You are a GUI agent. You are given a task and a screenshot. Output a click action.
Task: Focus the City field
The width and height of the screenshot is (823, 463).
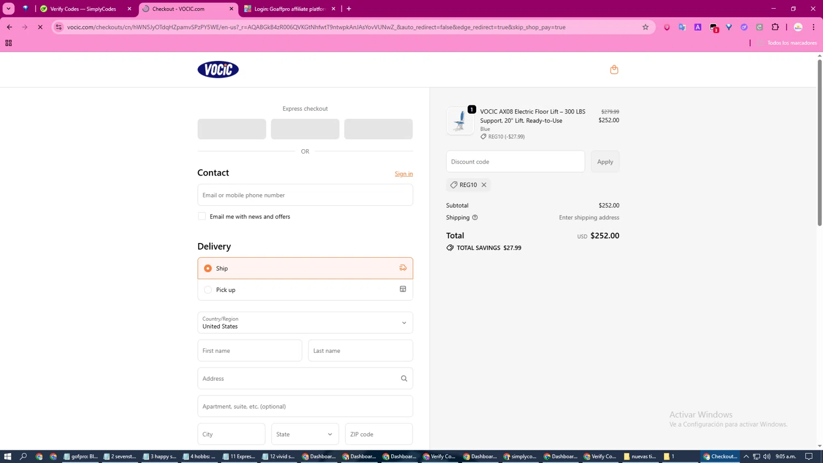tap(232, 434)
